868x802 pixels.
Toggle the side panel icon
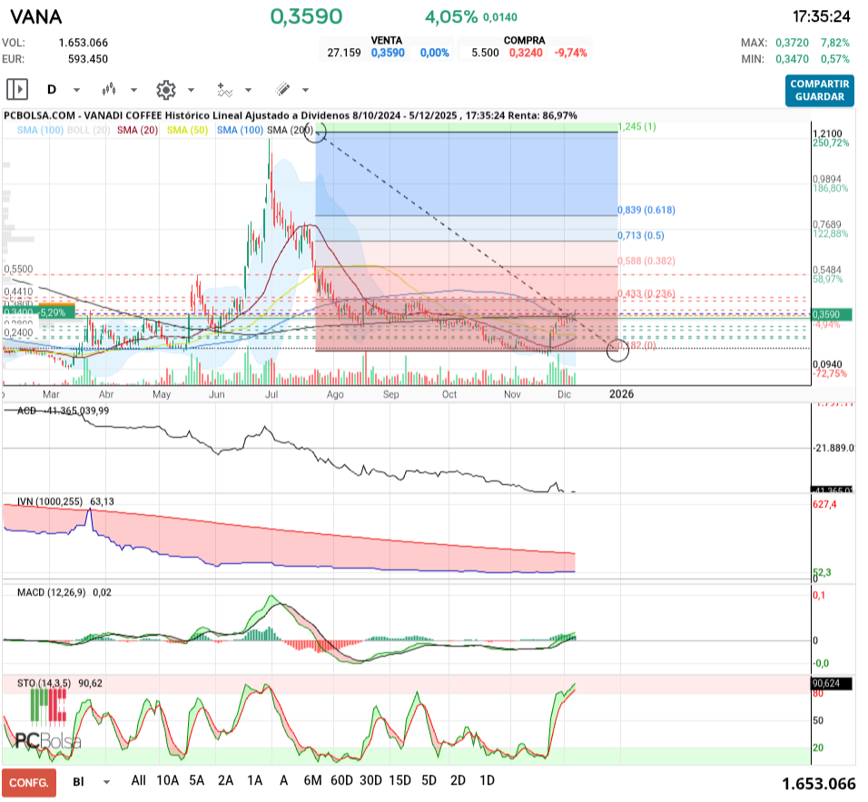tap(17, 89)
